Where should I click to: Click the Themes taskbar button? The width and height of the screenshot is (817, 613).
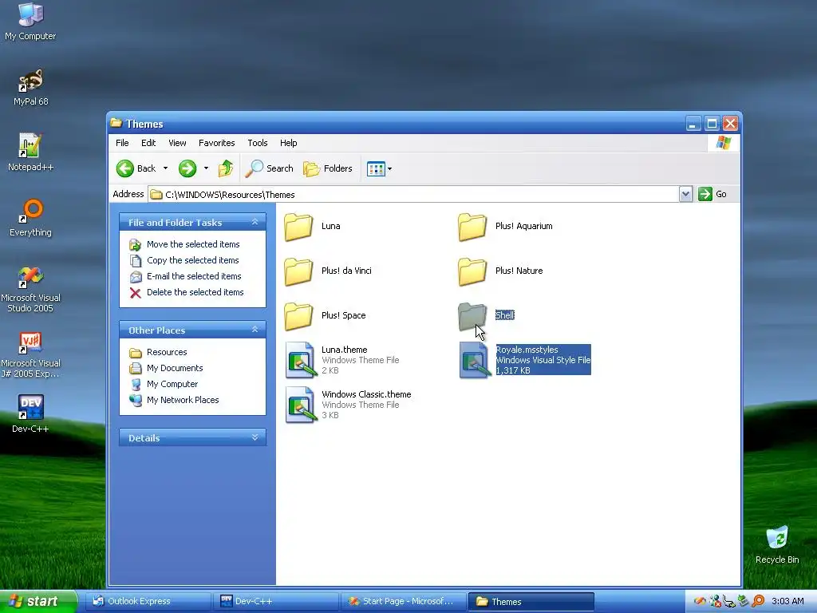[x=531, y=602]
